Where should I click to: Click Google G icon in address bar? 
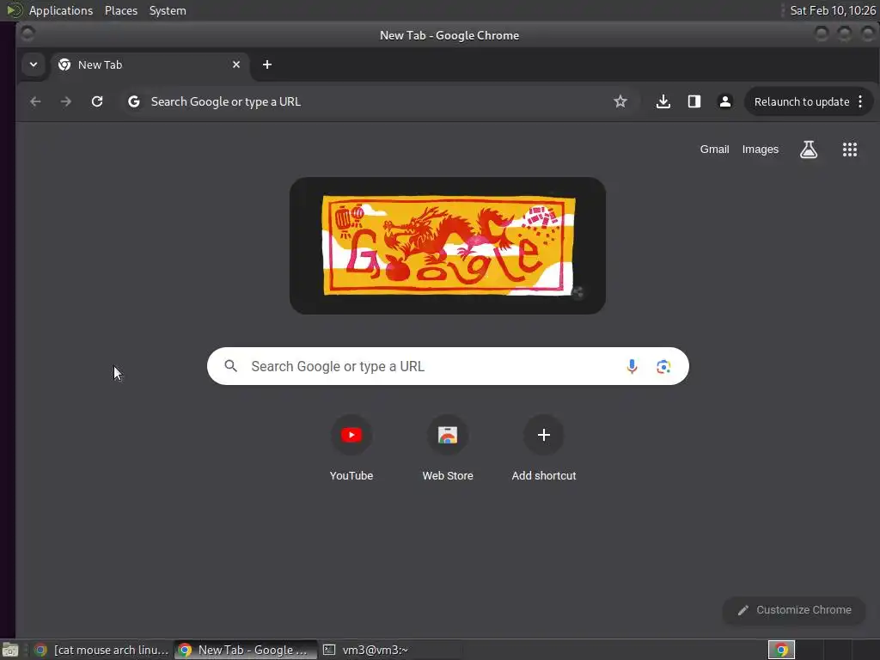click(x=133, y=101)
